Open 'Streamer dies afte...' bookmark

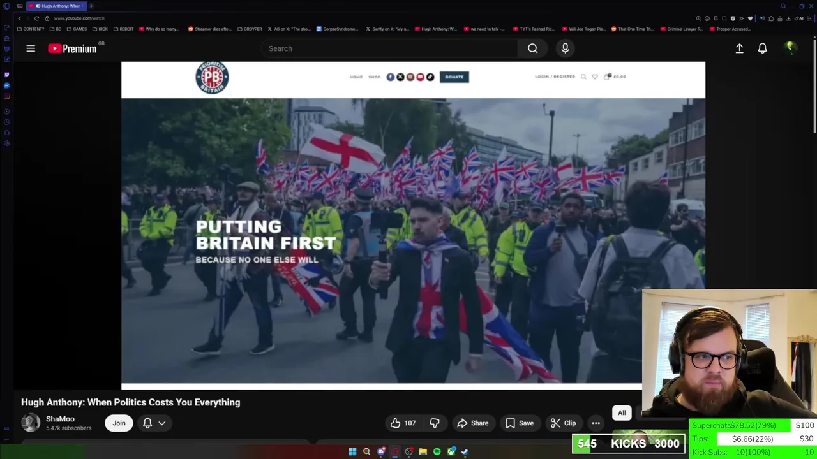[209, 29]
